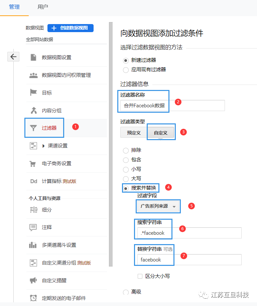The width and height of the screenshot is (257, 306).
Task: Click the back arrow button
Action: click(x=13, y=57)
